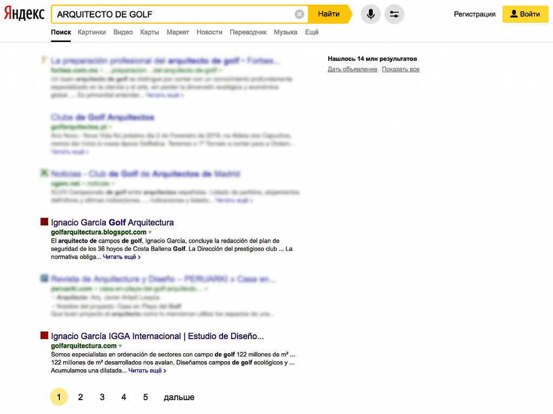Viewport: 553px width, 414px height.
Task: Click Читать ещё under IGGA Internacional result
Action: pyautogui.click(x=147, y=371)
